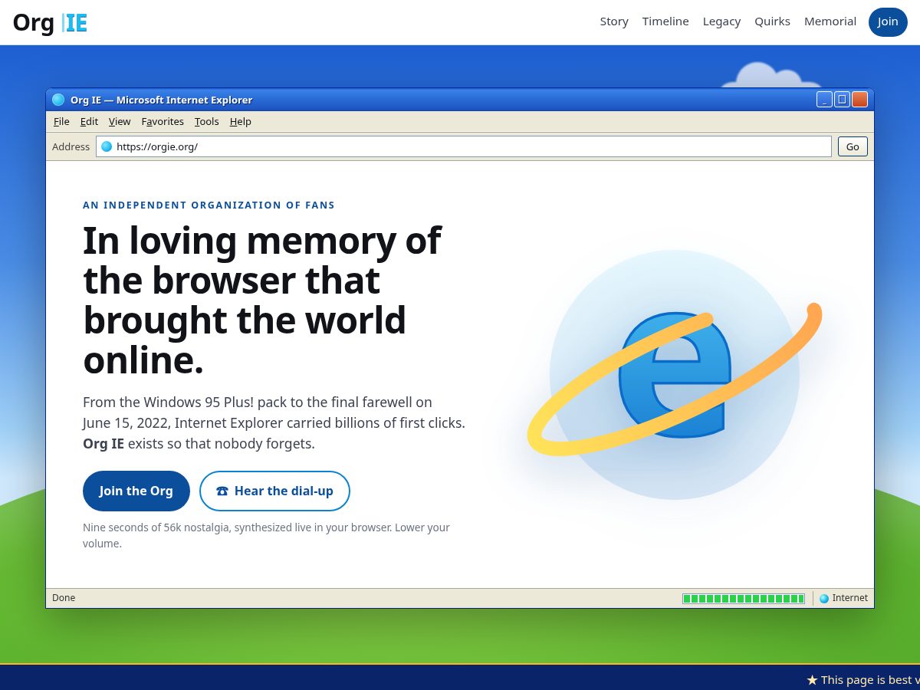Click Join the Org button

tap(136, 491)
